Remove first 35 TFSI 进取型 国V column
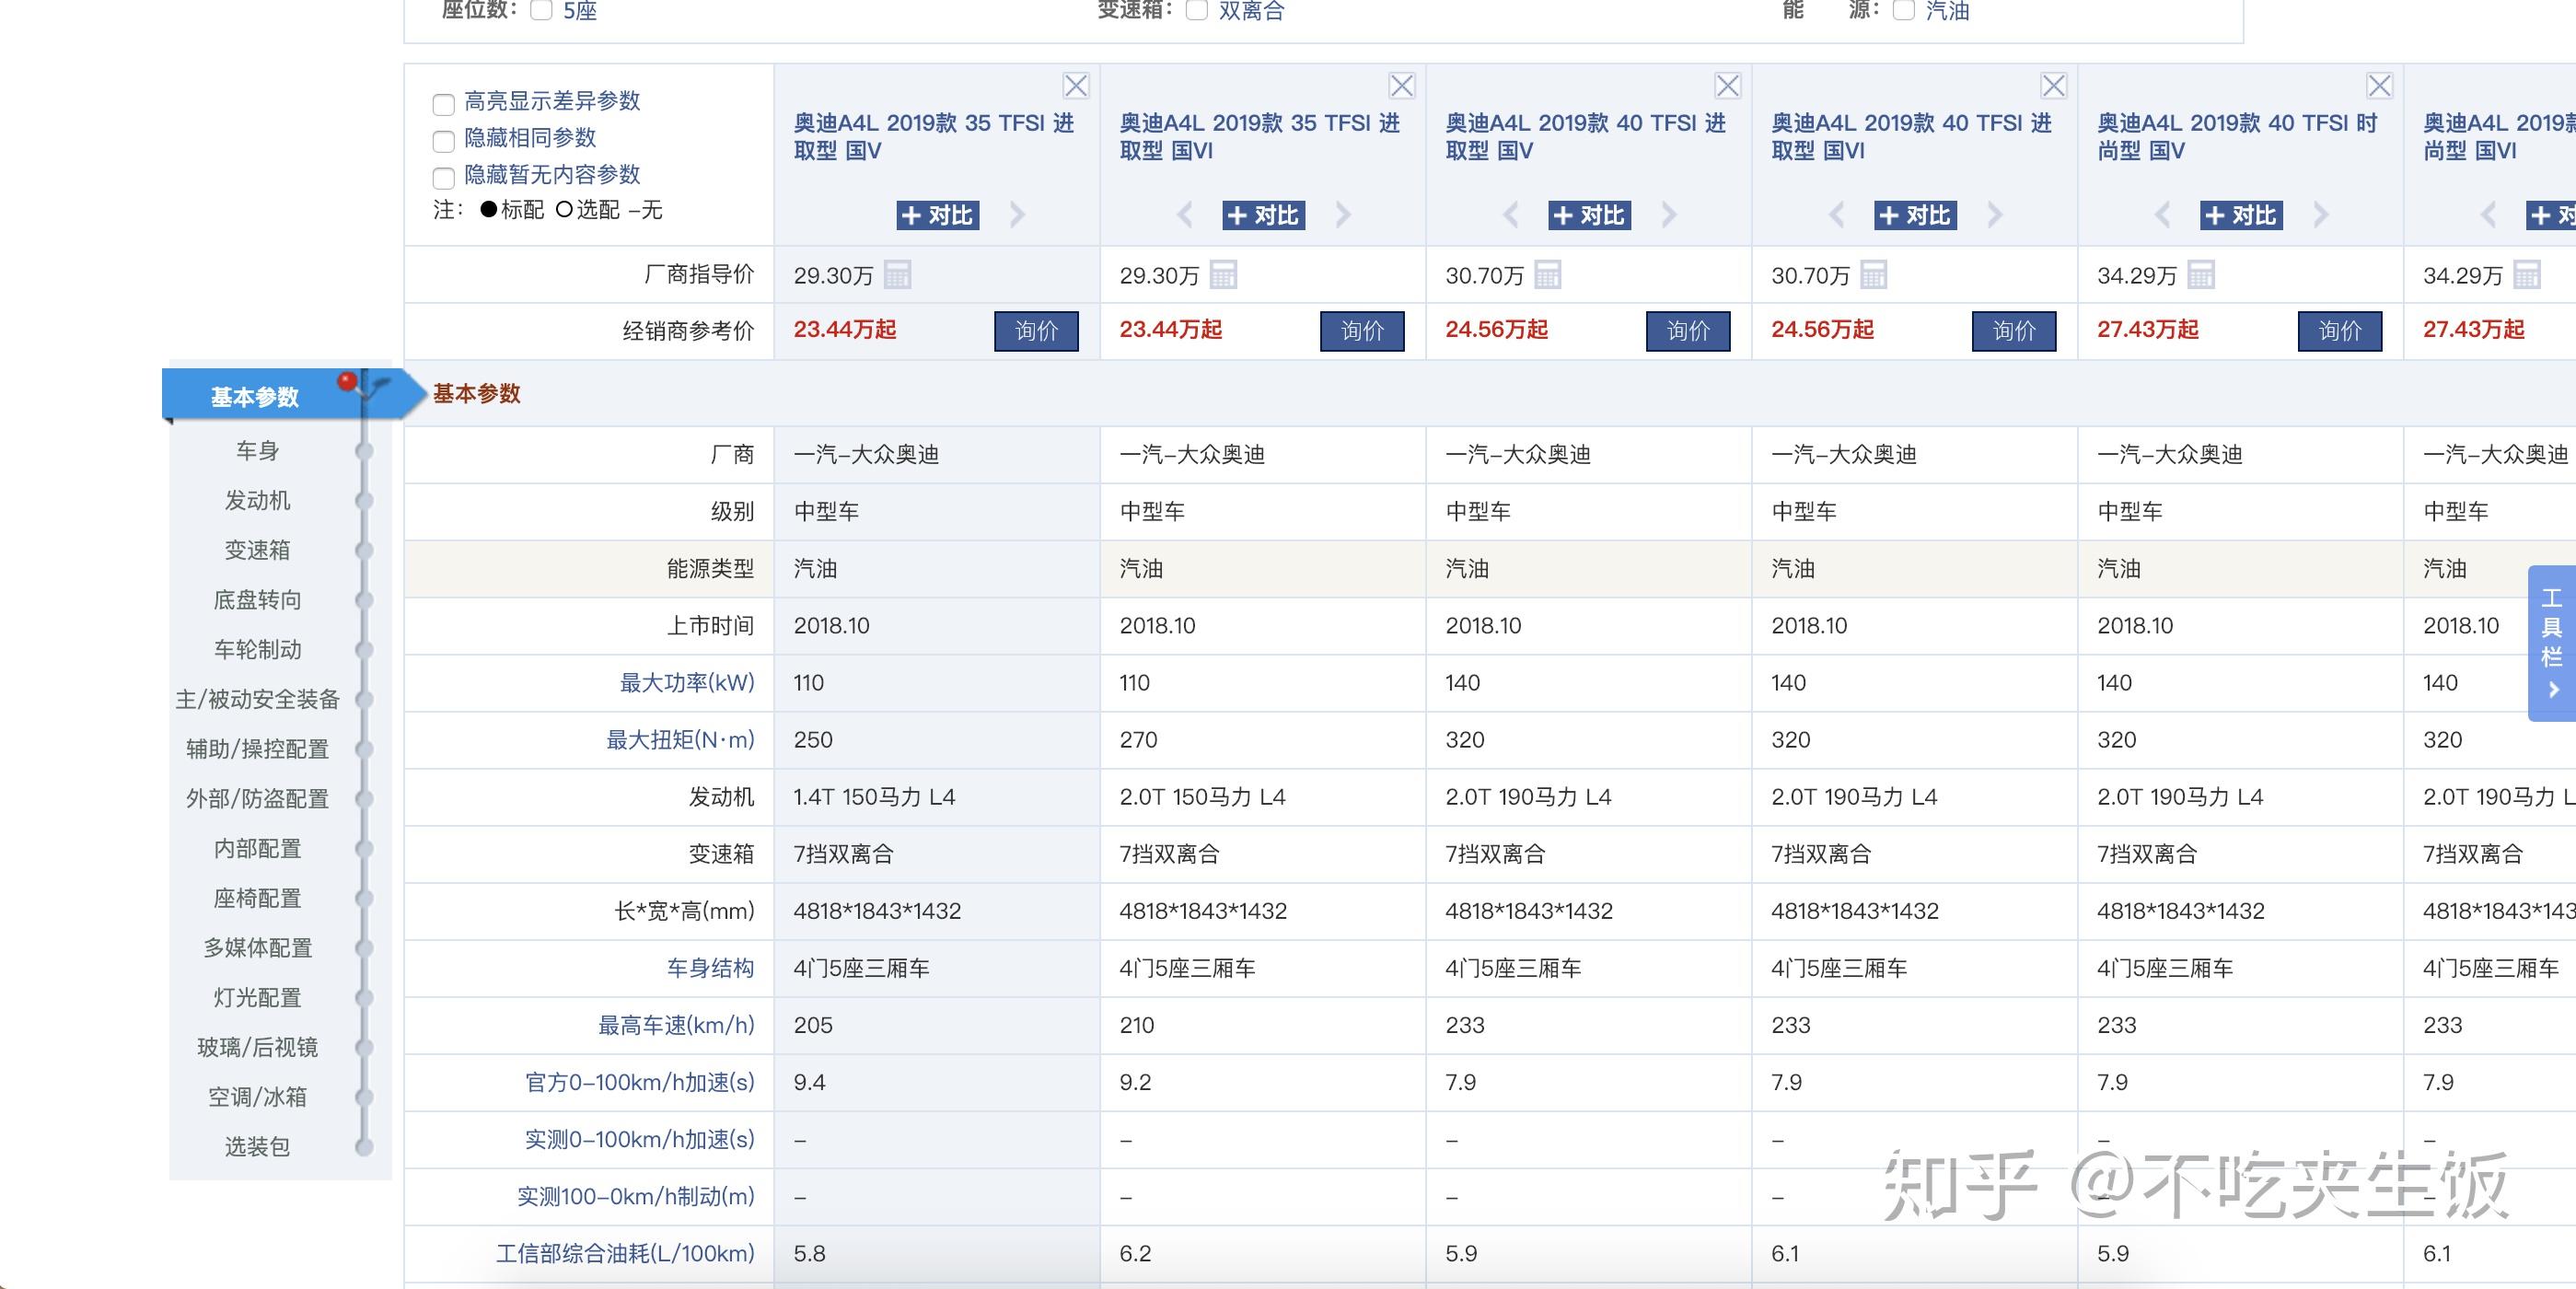The image size is (2576, 1289). [1076, 86]
